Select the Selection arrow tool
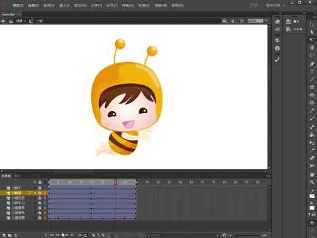The height and width of the screenshot is (238, 317). click(312, 24)
